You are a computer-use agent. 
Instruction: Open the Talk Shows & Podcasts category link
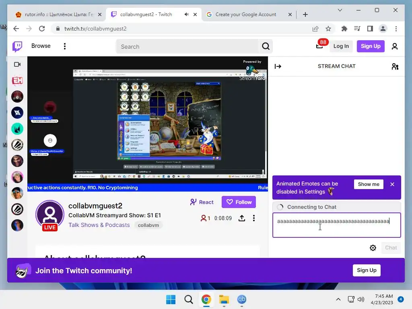(99, 225)
